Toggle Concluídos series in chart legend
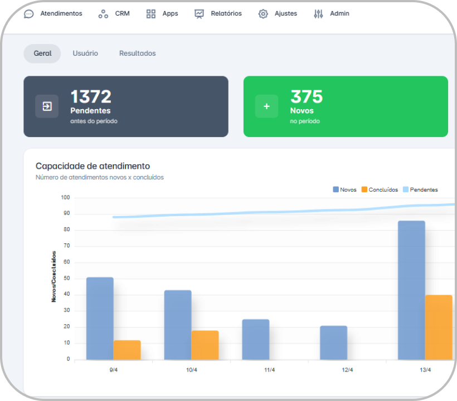This screenshot has height=401, width=457. click(380, 190)
